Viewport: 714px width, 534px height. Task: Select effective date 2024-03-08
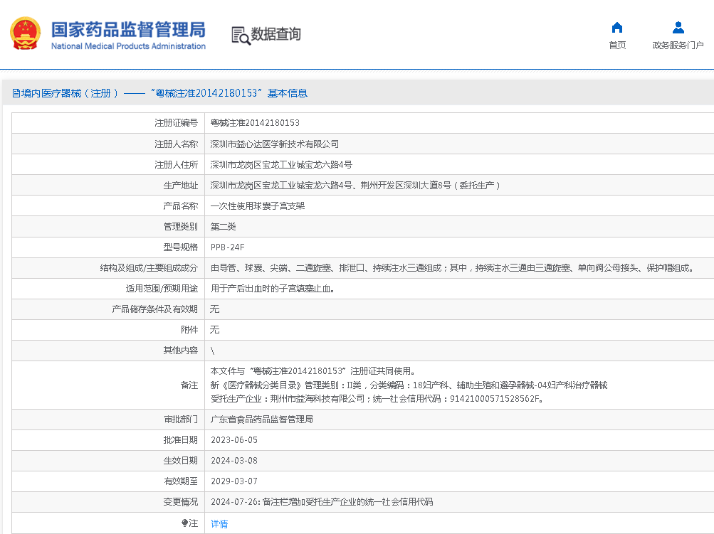[234, 461]
